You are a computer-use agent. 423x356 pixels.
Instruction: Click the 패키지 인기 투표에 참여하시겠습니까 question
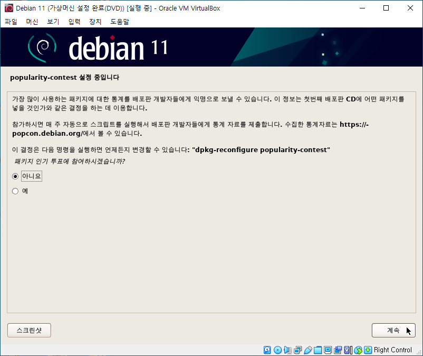70,162
